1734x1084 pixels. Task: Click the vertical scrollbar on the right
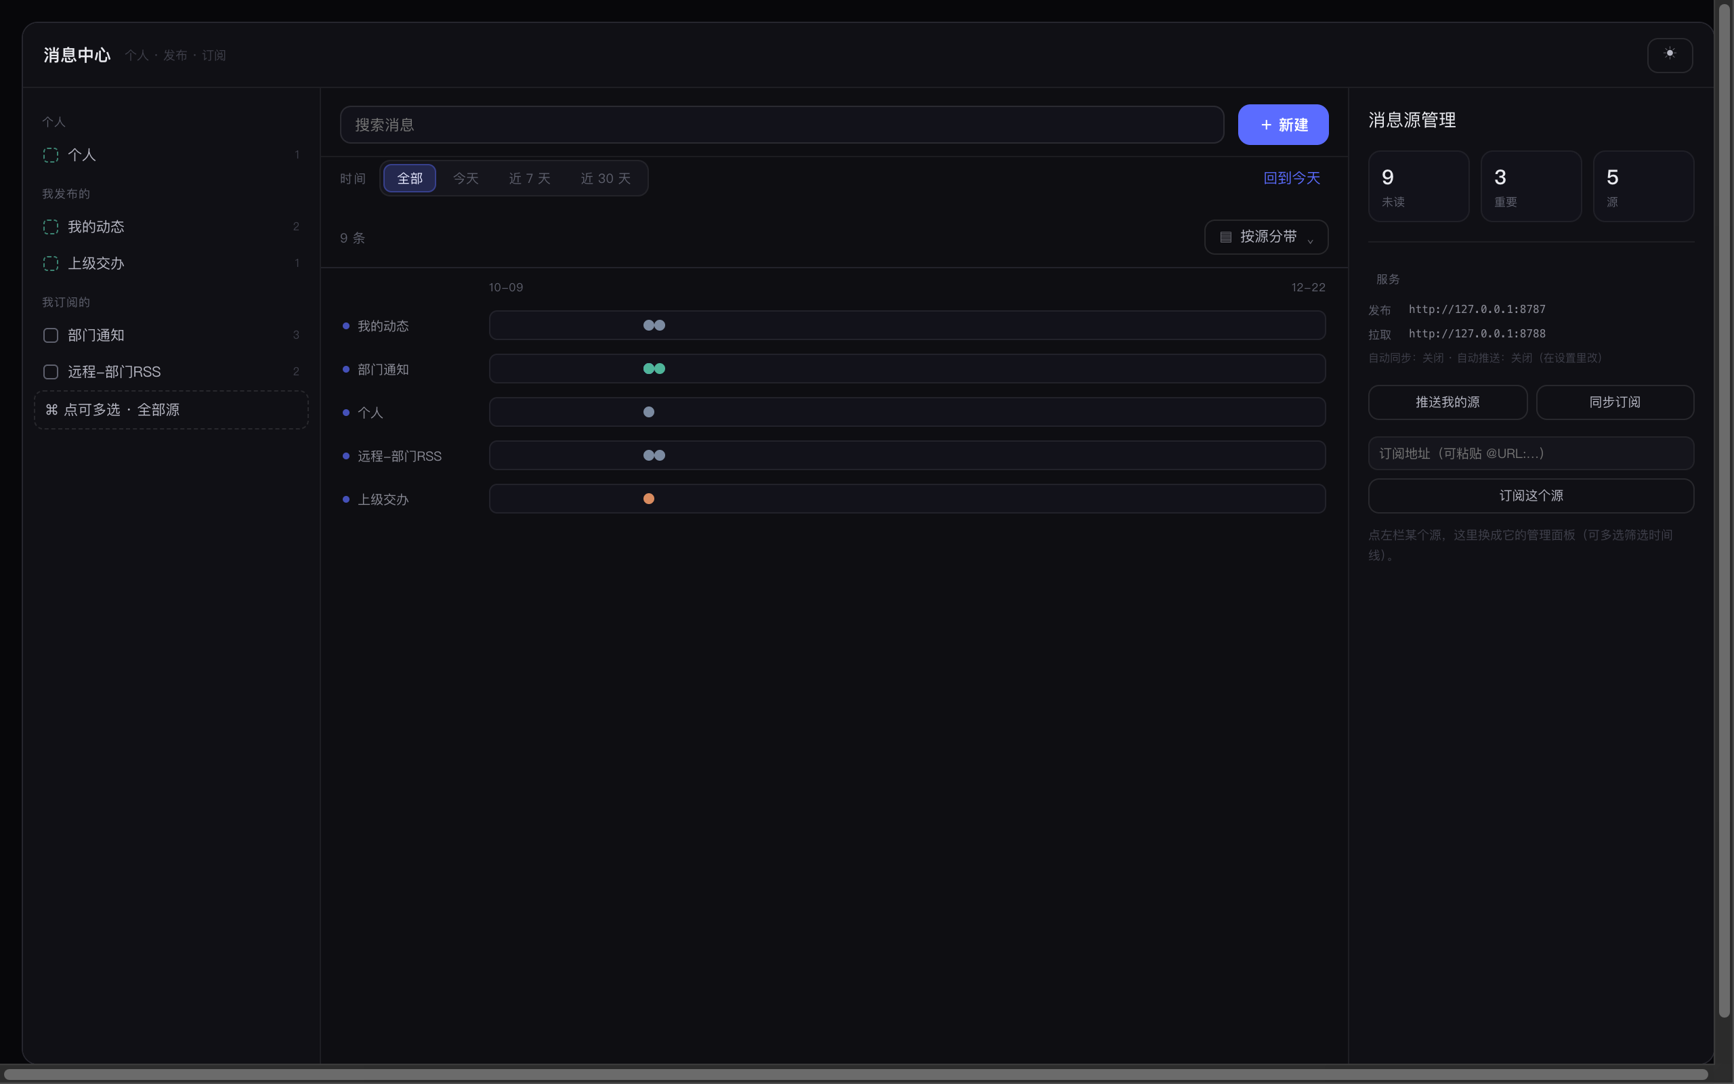(x=1724, y=509)
